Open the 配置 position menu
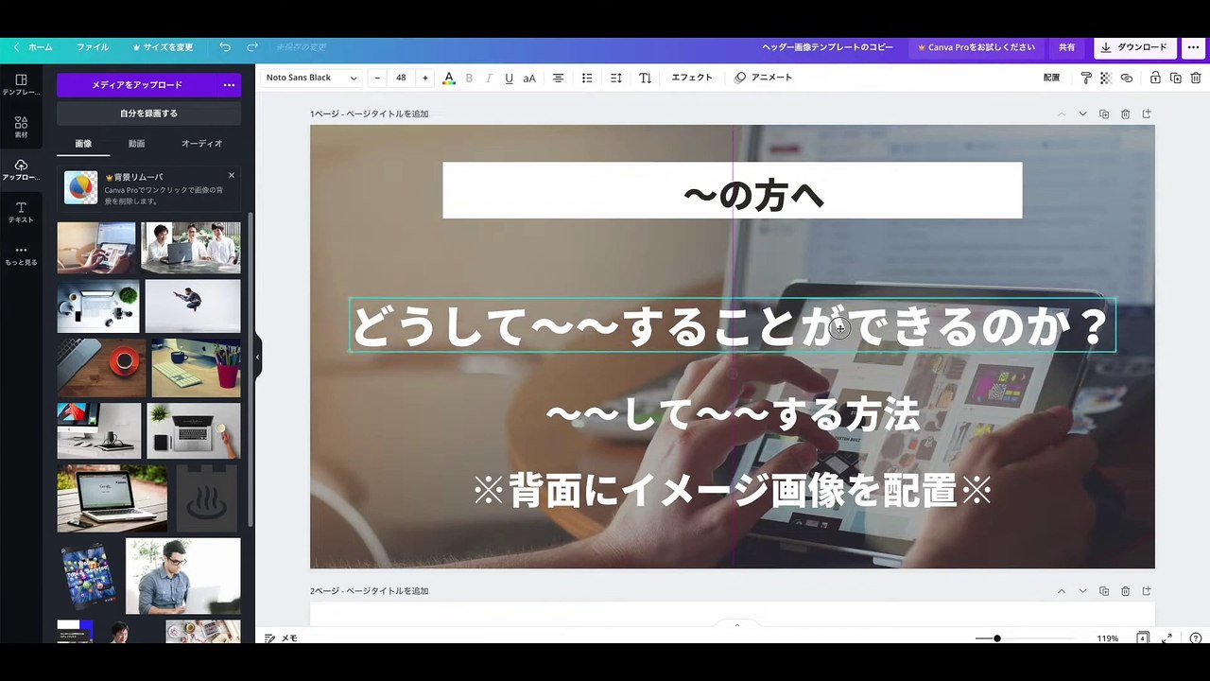1210x681 pixels. coord(1051,78)
